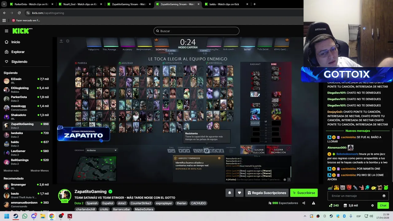Image resolution: width=393 pixels, height=221 pixels.
Task: Collapse following list with Mostrar Menos
Action: click(40, 171)
